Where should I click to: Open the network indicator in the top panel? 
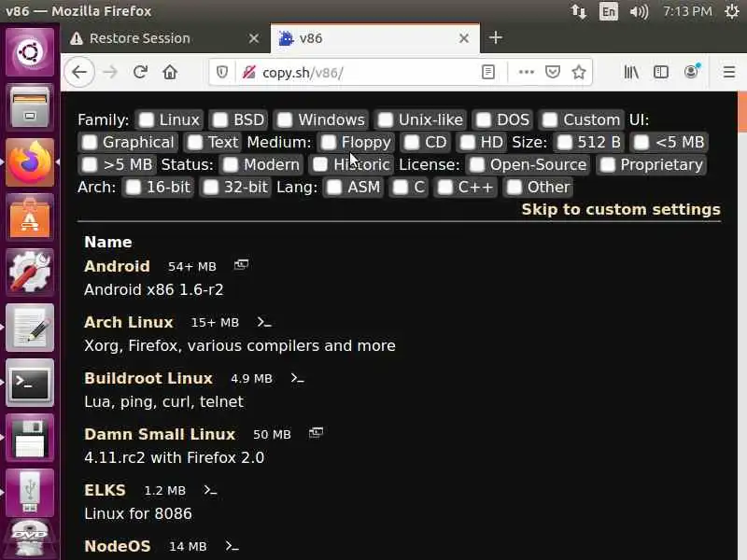click(579, 11)
